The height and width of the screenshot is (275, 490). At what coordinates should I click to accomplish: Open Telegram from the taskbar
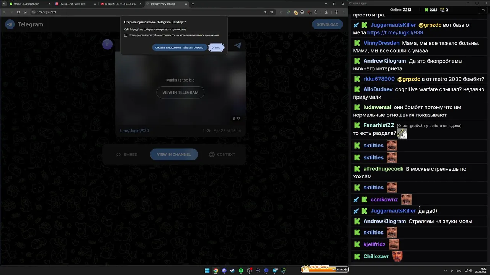274,270
